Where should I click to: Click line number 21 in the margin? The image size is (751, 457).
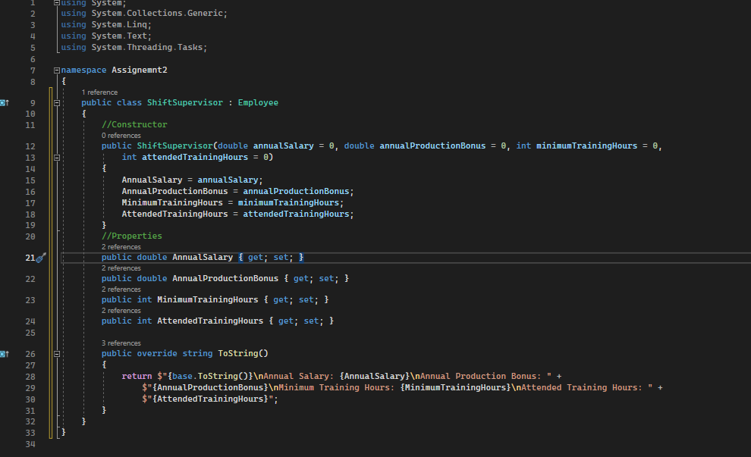tap(30, 257)
